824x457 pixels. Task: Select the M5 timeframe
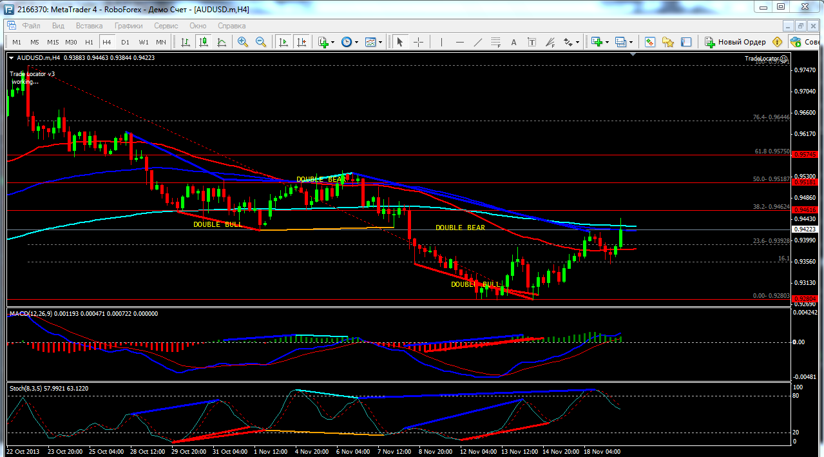[x=35, y=42]
